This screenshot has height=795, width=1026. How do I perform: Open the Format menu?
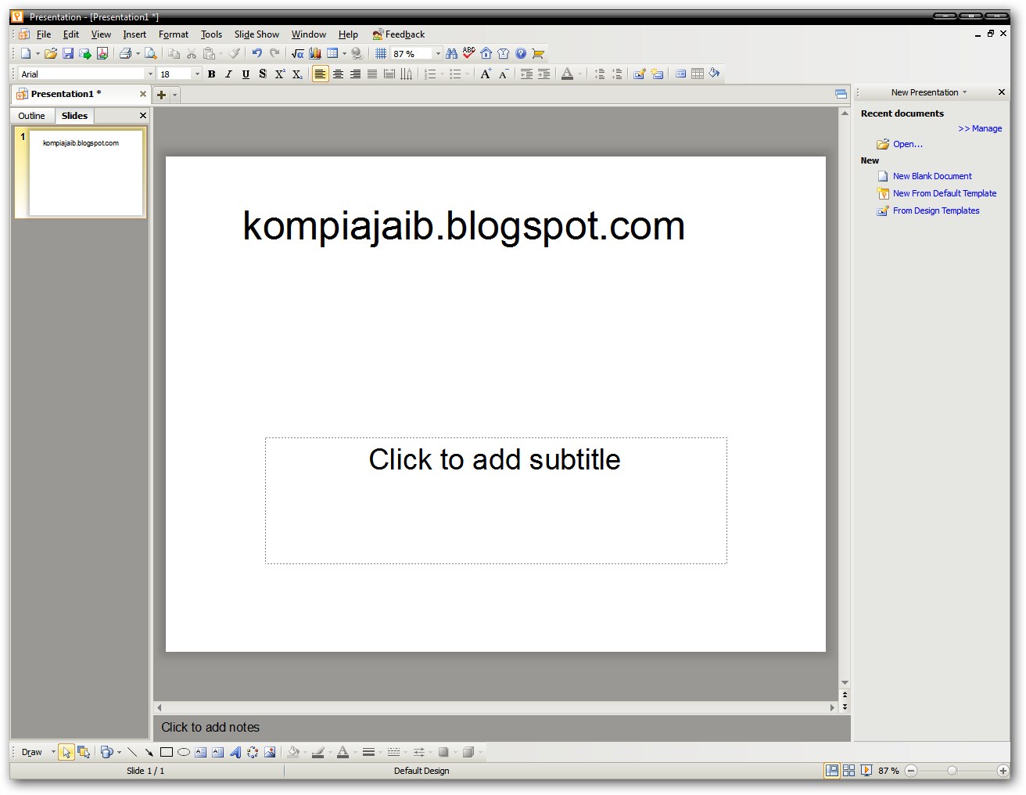174,34
